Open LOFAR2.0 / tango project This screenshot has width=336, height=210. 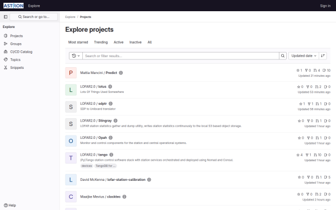[x=94, y=155]
